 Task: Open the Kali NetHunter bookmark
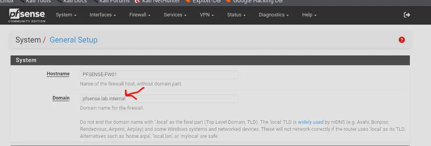tap(158, 2)
